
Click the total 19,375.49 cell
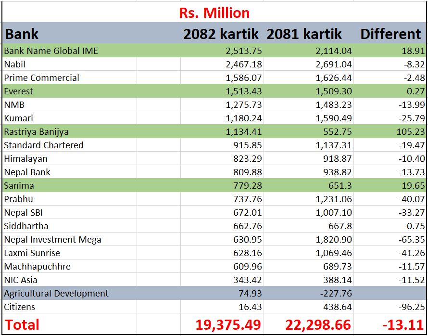pos(228,325)
